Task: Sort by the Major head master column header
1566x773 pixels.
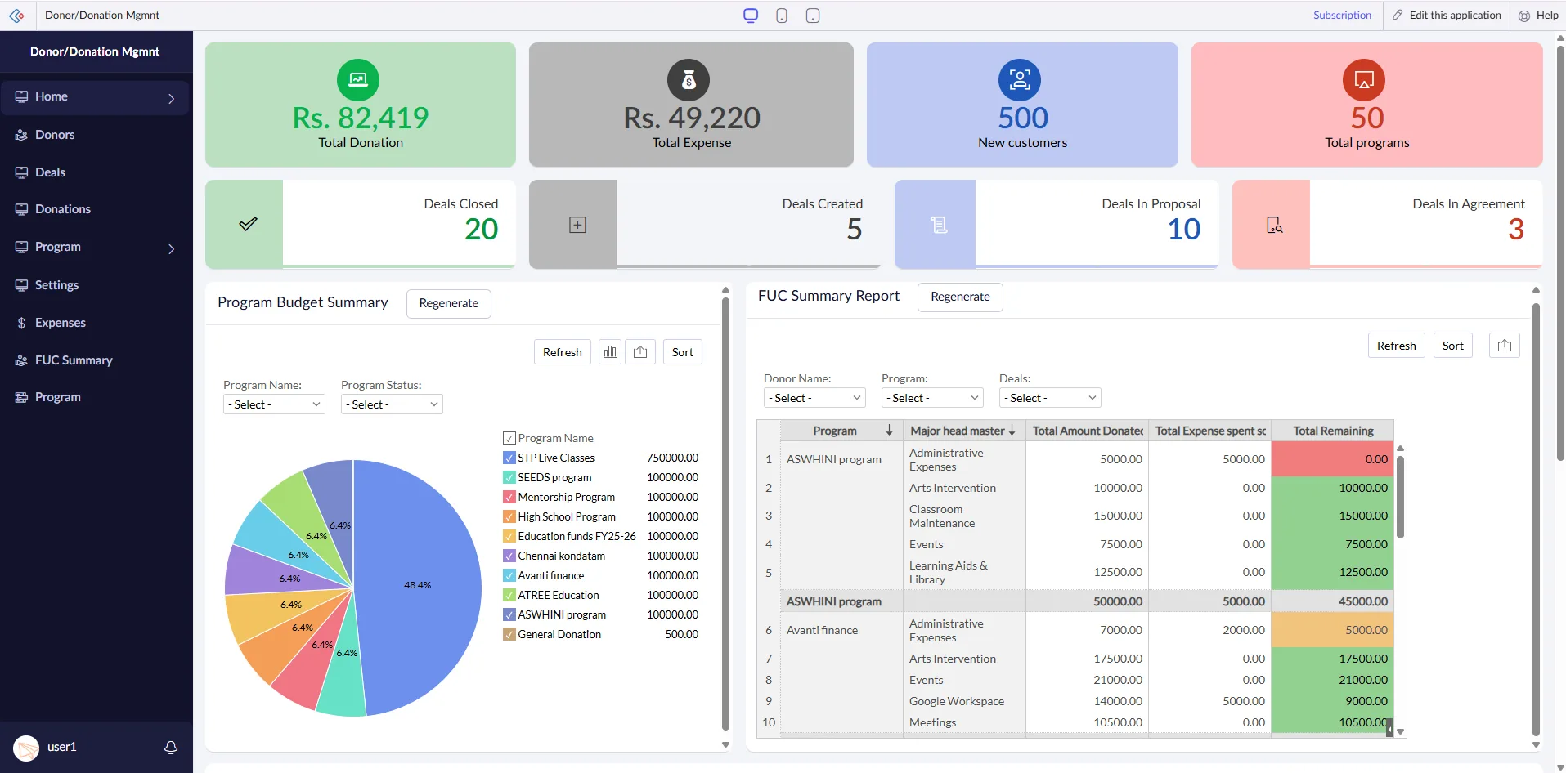Action: (x=963, y=431)
